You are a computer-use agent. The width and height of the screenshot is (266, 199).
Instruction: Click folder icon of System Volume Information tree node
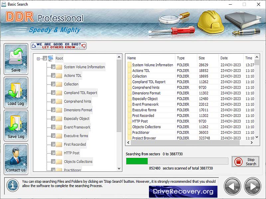click(59, 67)
